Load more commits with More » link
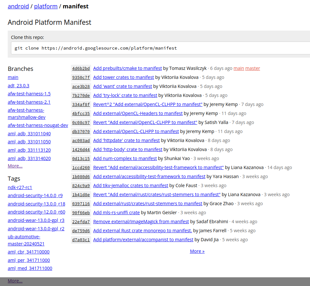The height and width of the screenshot is (286, 310). coord(197,251)
